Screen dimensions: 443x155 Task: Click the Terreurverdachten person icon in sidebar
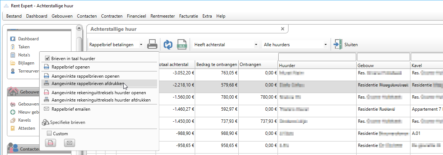point(13,71)
